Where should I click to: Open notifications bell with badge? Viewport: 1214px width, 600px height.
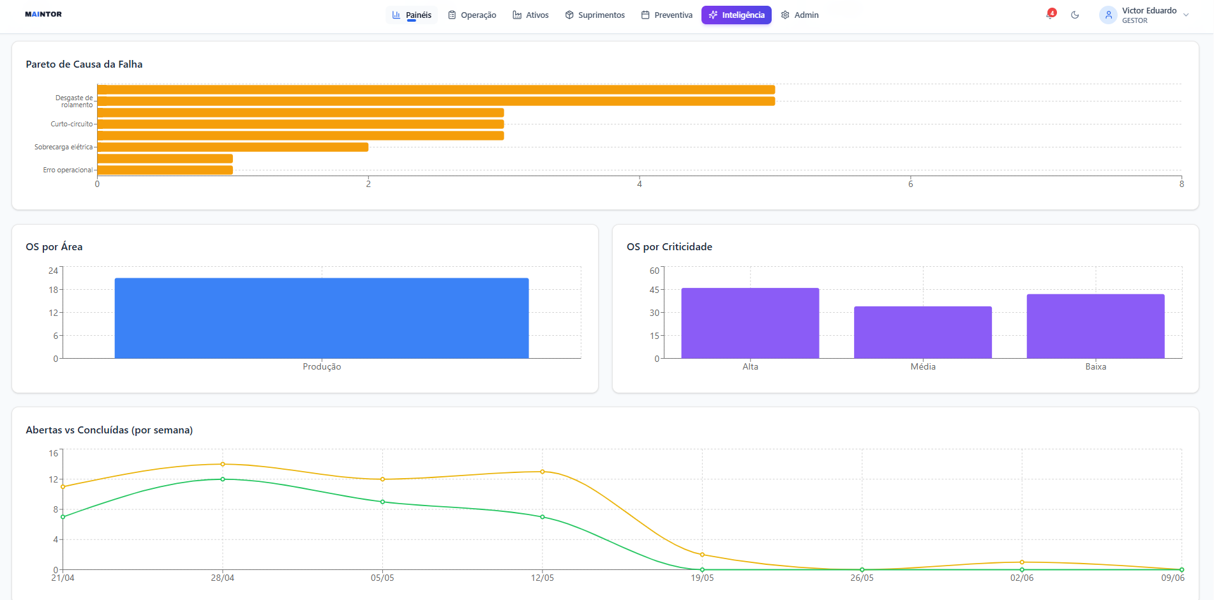pyautogui.click(x=1050, y=15)
